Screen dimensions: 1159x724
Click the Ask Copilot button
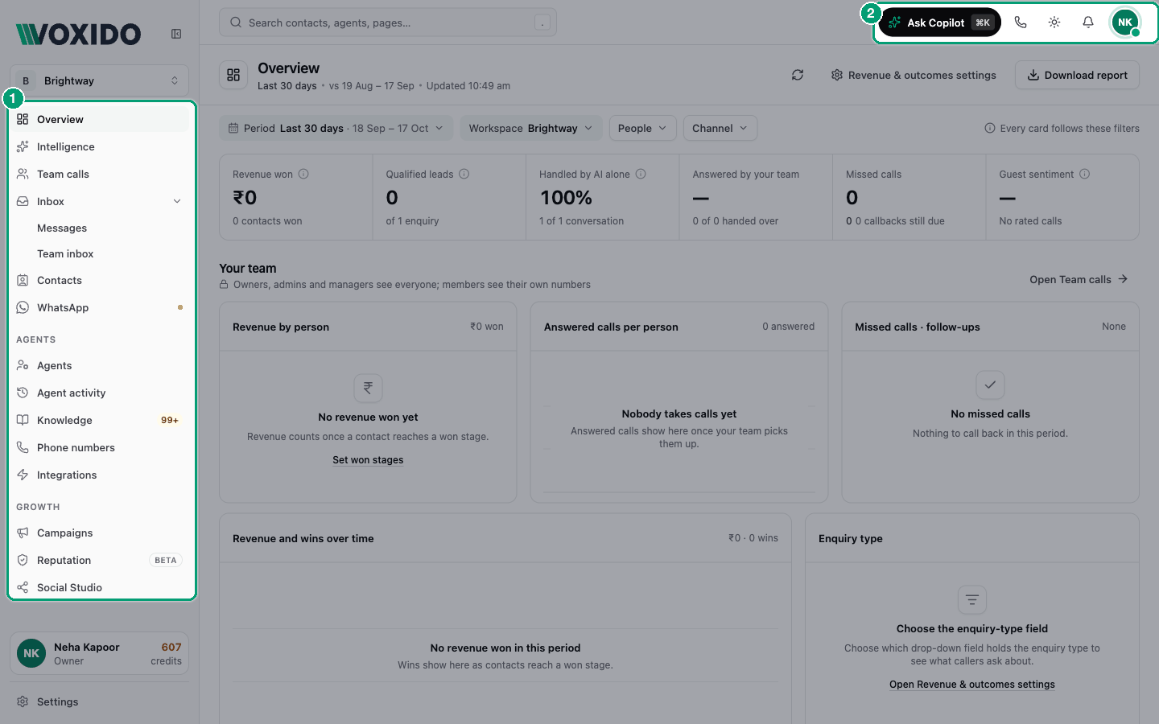click(940, 23)
